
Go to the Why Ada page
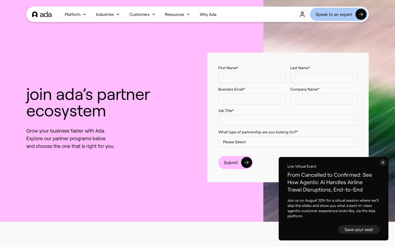208,14
